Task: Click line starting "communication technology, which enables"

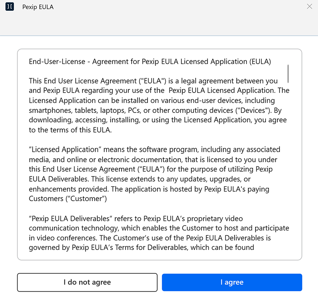Action: (x=159, y=228)
